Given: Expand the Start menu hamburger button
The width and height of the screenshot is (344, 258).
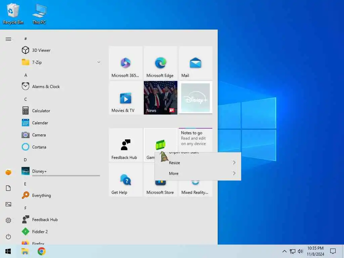Looking at the screenshot, I should (x=8, y=39).
